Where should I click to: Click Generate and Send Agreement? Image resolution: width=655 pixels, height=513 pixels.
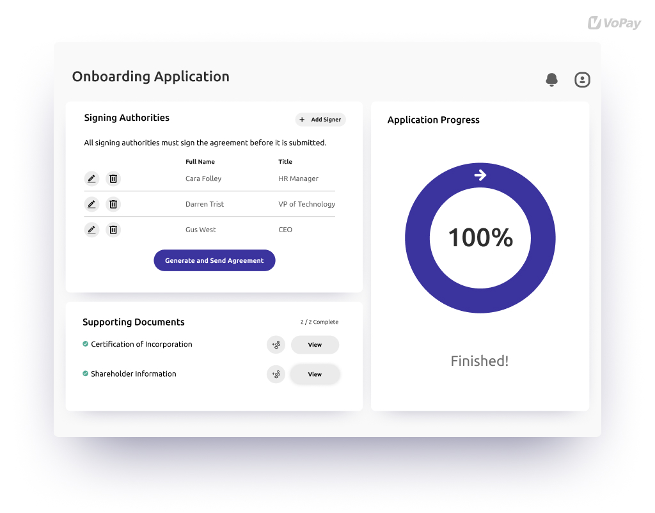pos(214,260)
